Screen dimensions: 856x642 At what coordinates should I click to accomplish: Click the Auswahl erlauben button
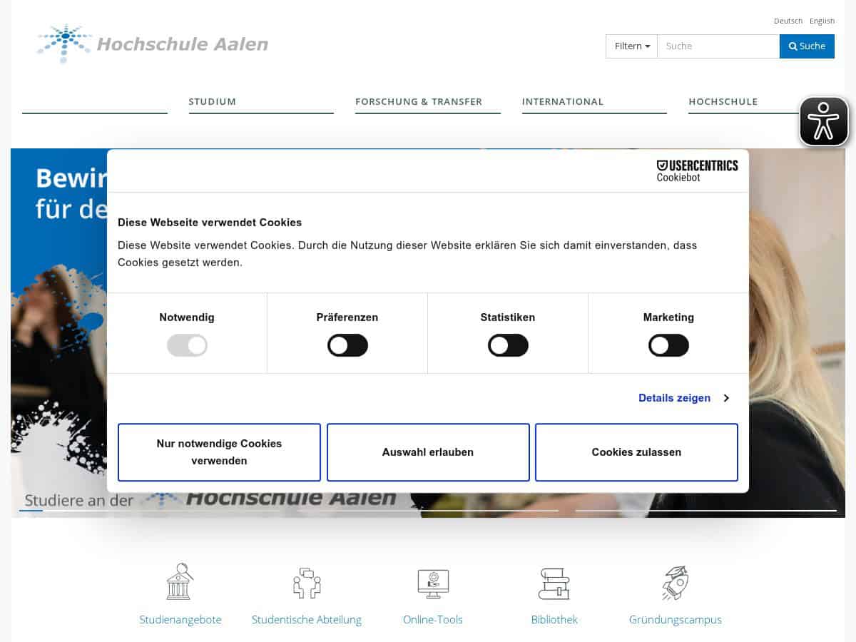point(428,452)
